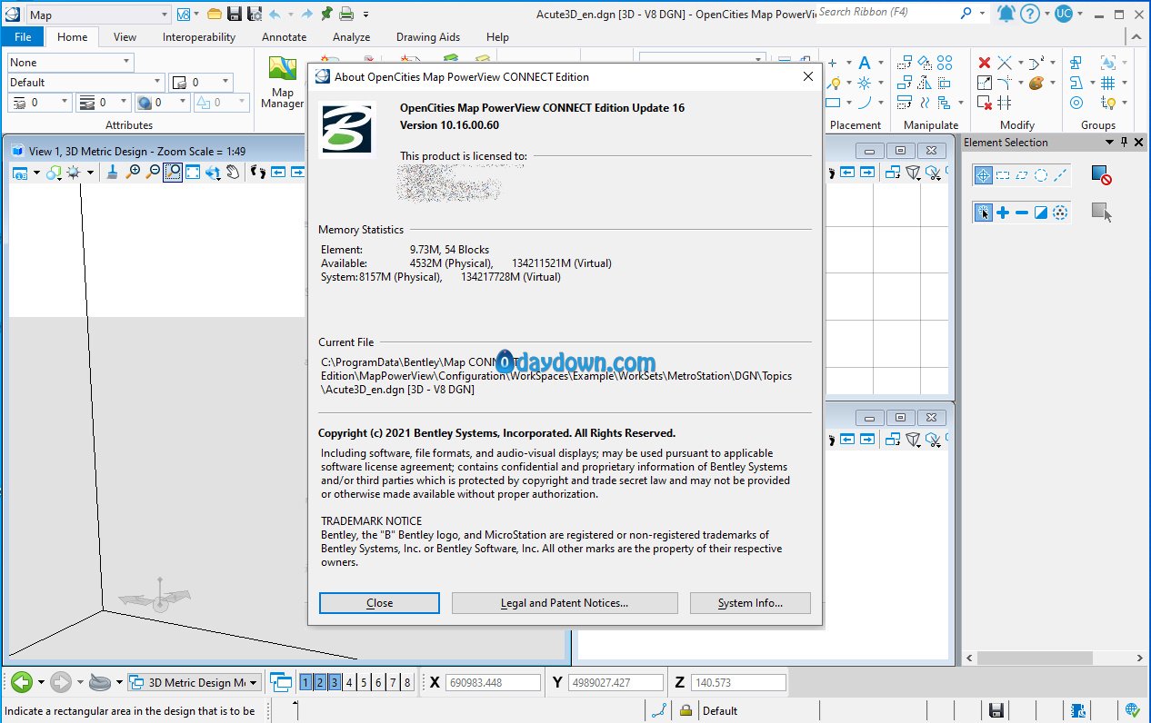Toggle view 7 button in view group

pos(393,682)
